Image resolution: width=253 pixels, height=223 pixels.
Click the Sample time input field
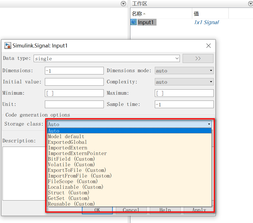pyautogui.click(x=184, y=104)
